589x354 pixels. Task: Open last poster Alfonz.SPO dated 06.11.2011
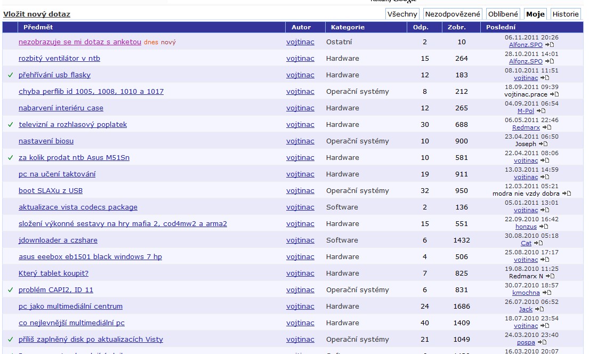coord(526,45)
